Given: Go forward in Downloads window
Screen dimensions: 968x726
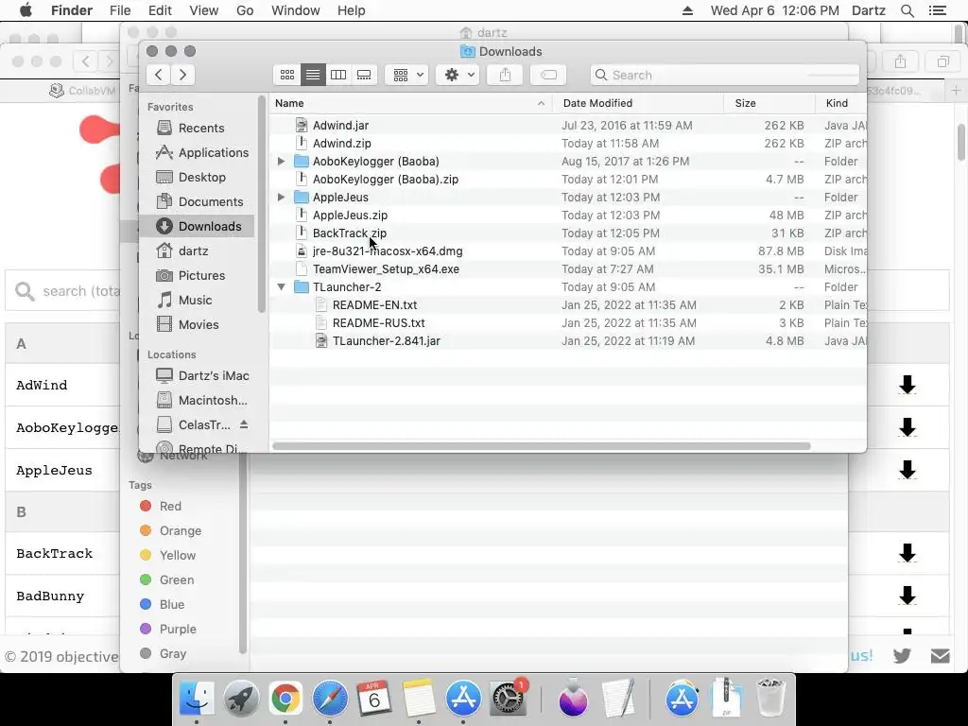Looking at the screenshot, I should pyautogui.click(x=182, y=75).
